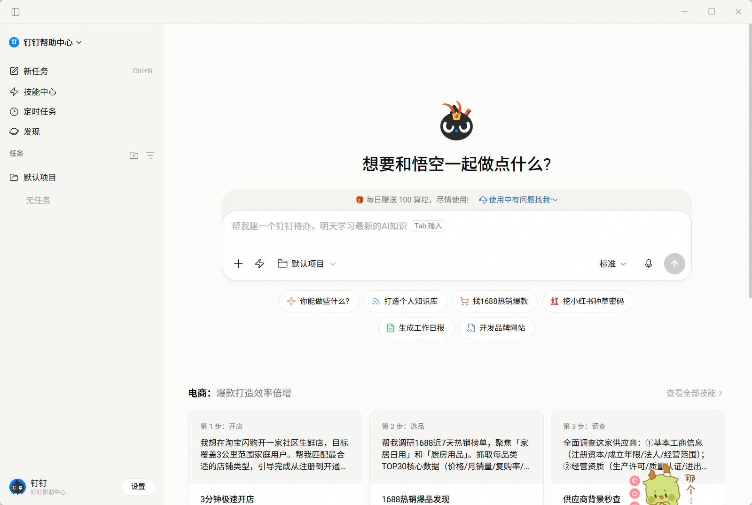Click the Tab 输入 hint badge
This screenshot has width=752, height=505.
(428, 226)
